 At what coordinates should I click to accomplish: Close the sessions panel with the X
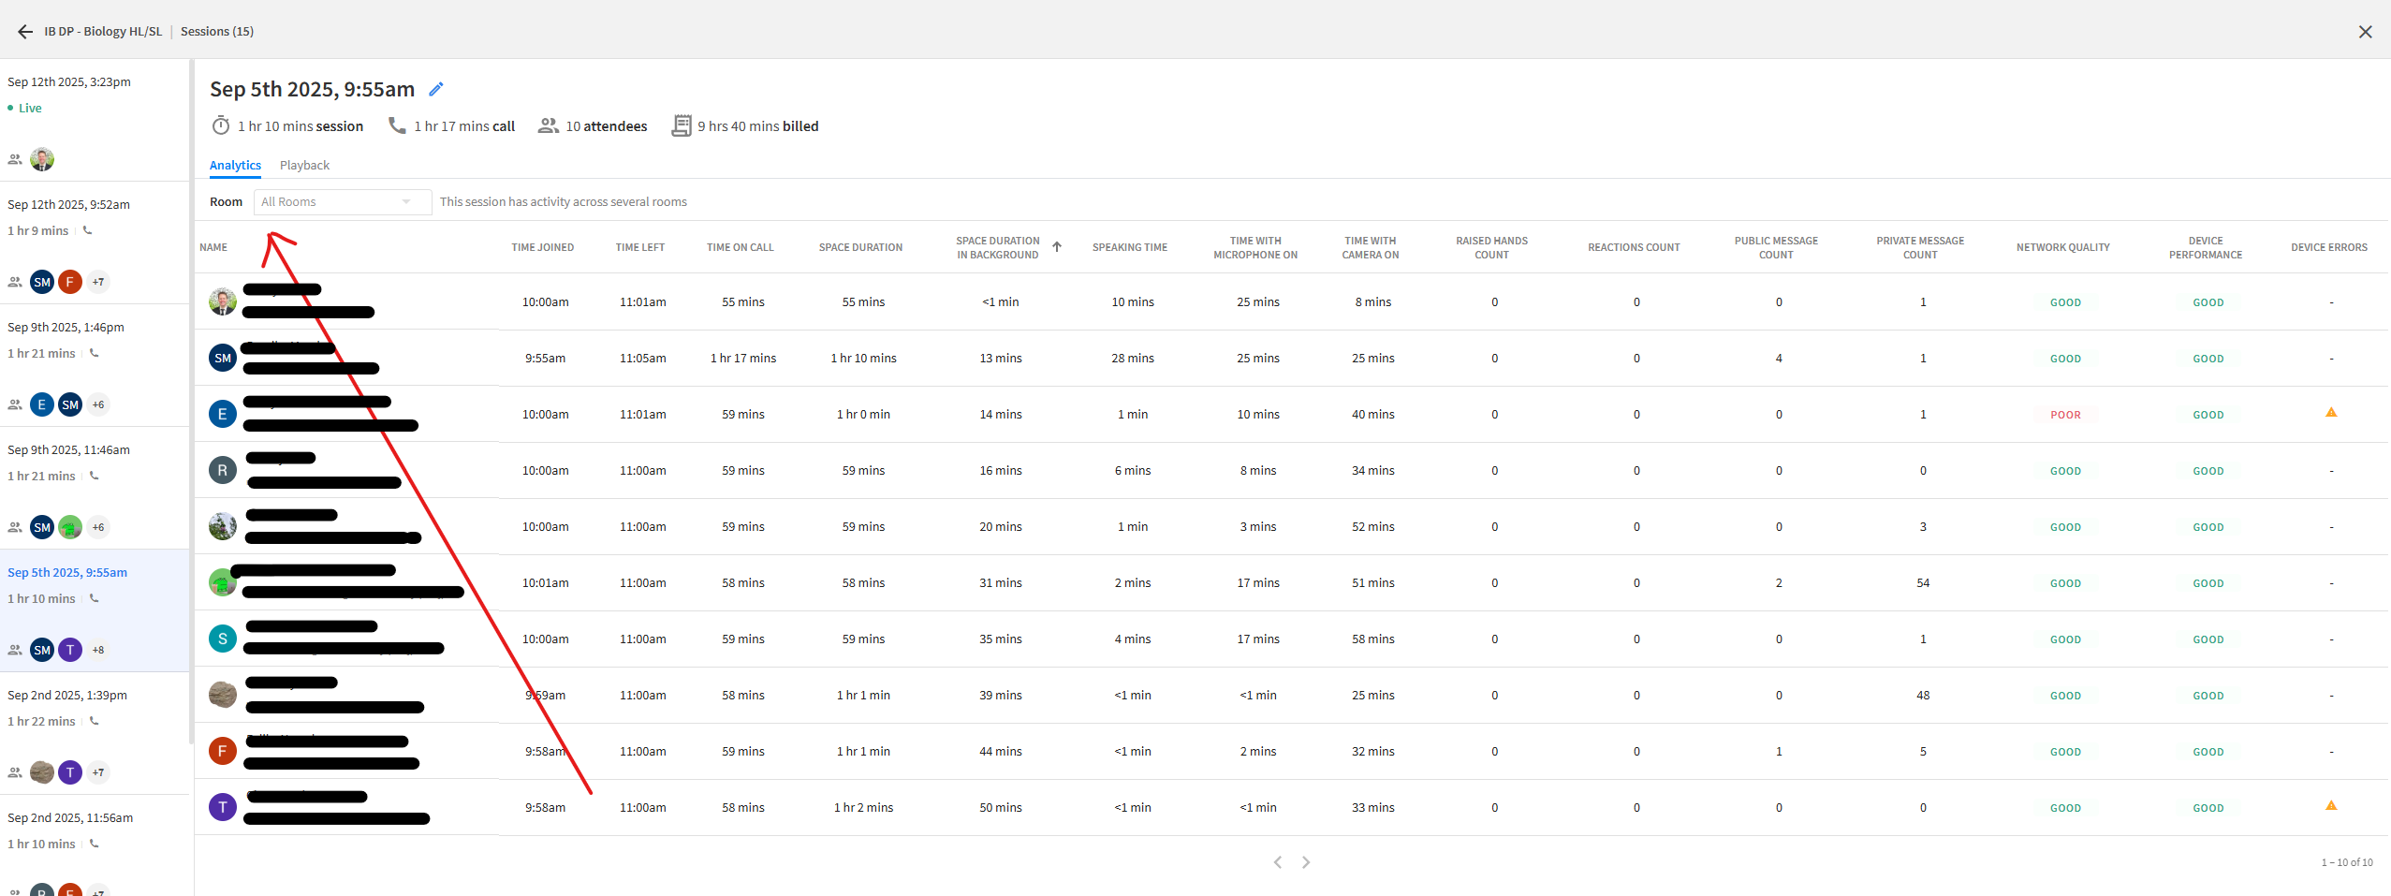click(x=2365, y=32)
